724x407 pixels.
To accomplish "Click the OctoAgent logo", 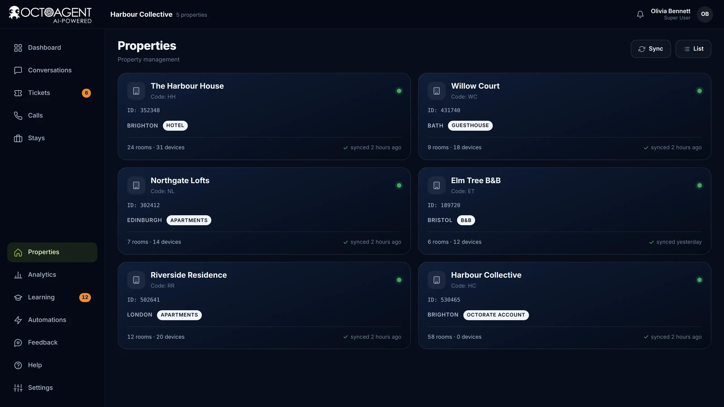I will (50, 14).
